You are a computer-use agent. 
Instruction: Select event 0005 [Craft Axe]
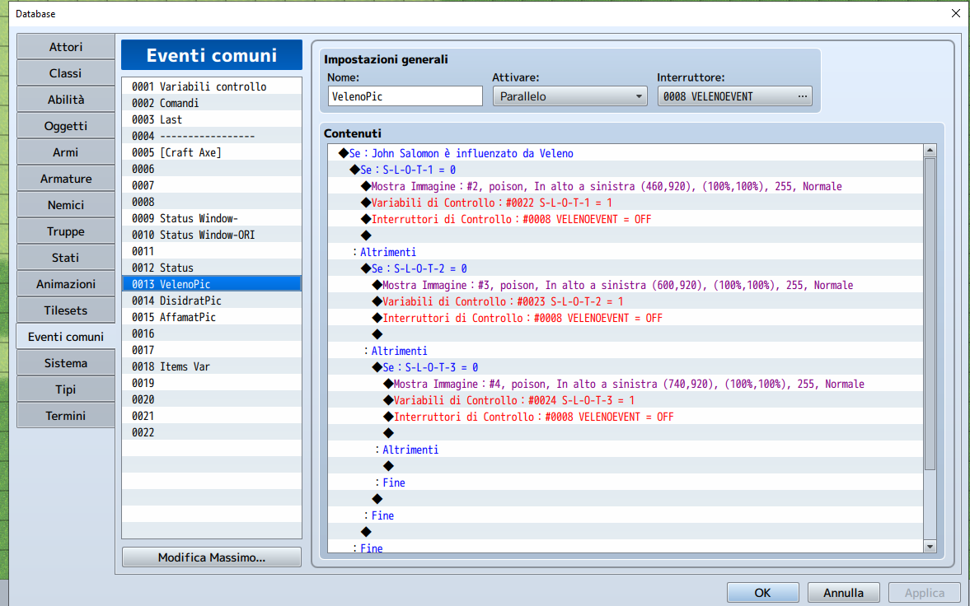pos(212,152)
